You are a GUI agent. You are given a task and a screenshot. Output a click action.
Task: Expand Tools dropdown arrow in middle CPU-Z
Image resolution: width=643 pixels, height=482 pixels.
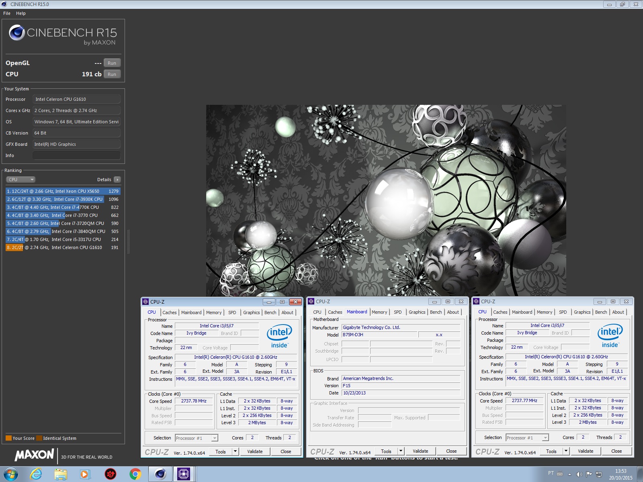click(401, 451)
